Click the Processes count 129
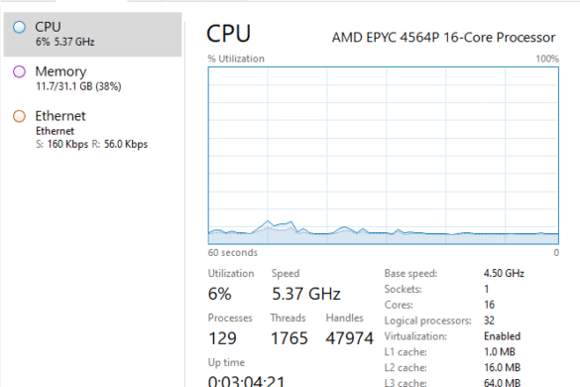Viewport: 580px width, 387px height. point(222,338)
